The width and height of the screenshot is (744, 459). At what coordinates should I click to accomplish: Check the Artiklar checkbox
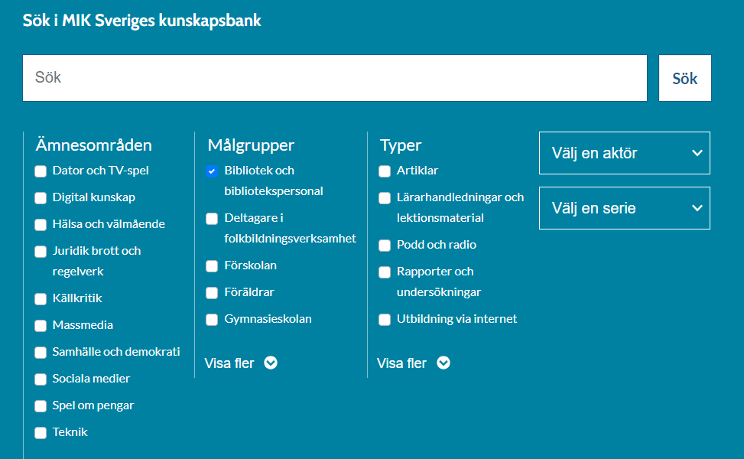(385, 171)
